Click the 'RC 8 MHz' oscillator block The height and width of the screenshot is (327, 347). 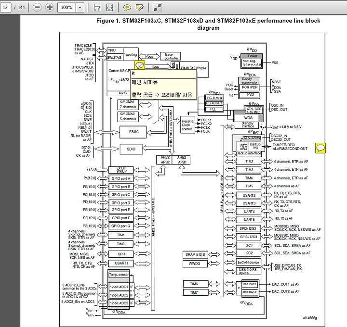[214, 98]
